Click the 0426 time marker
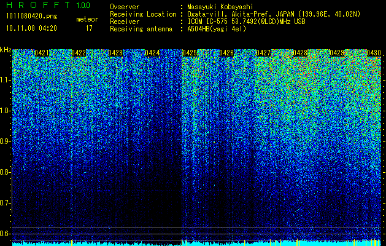The height and width of the screenshot is (246, 386). click(x=226, y=53)
